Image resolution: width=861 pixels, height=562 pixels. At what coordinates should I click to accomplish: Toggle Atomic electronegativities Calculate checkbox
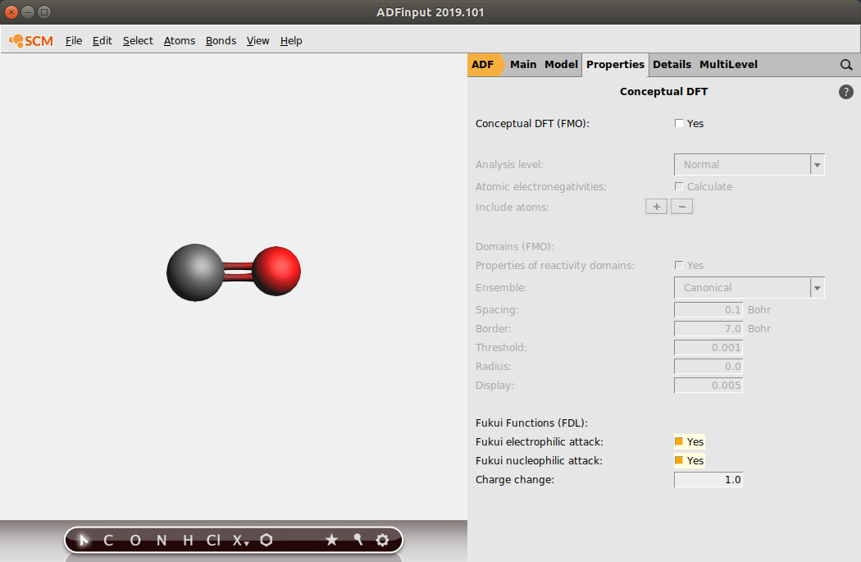(x=679, y=187)
